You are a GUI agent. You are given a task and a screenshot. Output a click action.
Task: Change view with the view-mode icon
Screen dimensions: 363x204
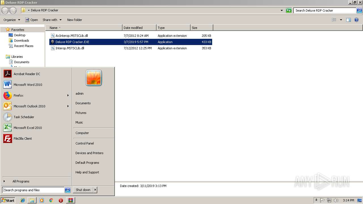pyautogui.click(x=334, y=20)
